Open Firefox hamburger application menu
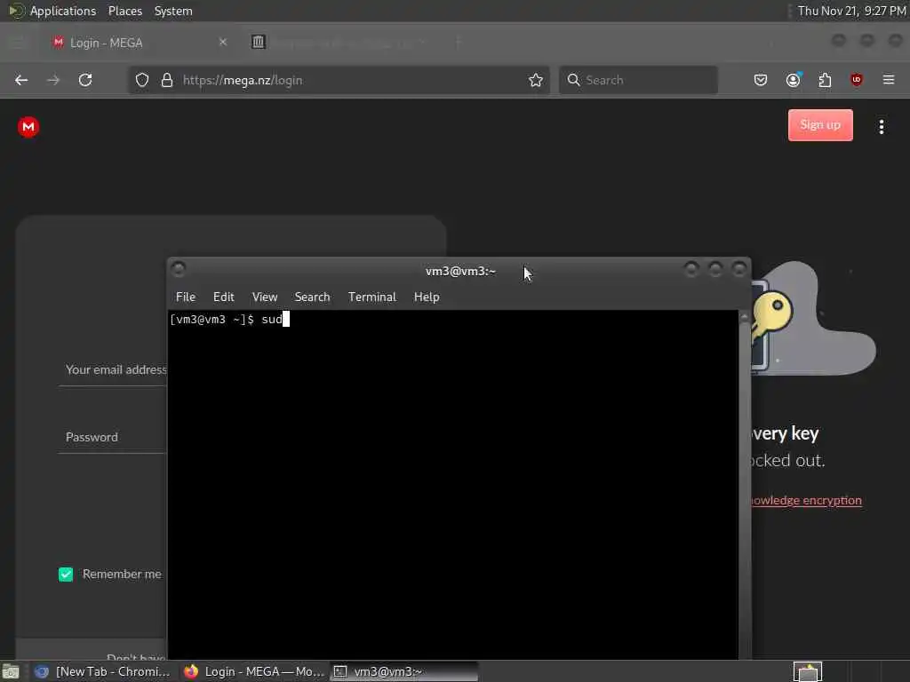 click(x=889, y=80)
